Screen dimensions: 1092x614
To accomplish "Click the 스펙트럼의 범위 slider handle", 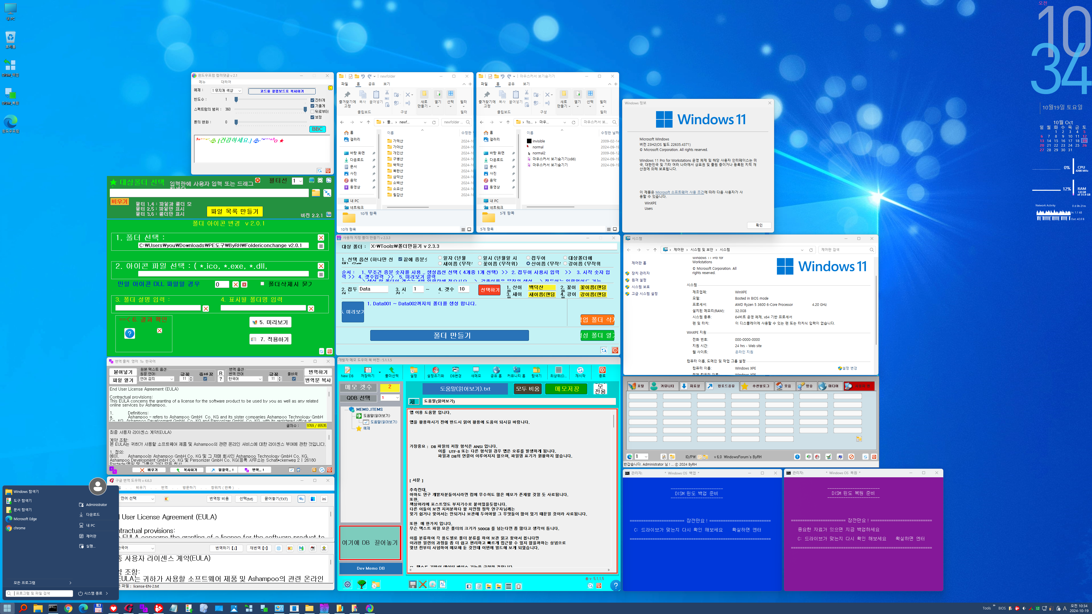I will click(x=305, y=109).
